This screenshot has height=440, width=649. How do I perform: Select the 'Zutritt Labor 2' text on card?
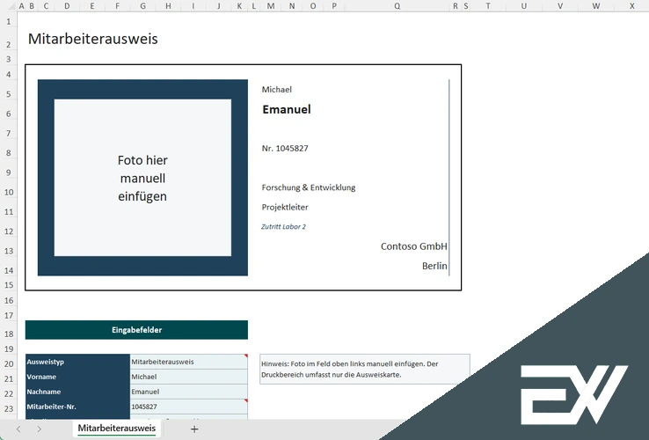coord(283,227)
